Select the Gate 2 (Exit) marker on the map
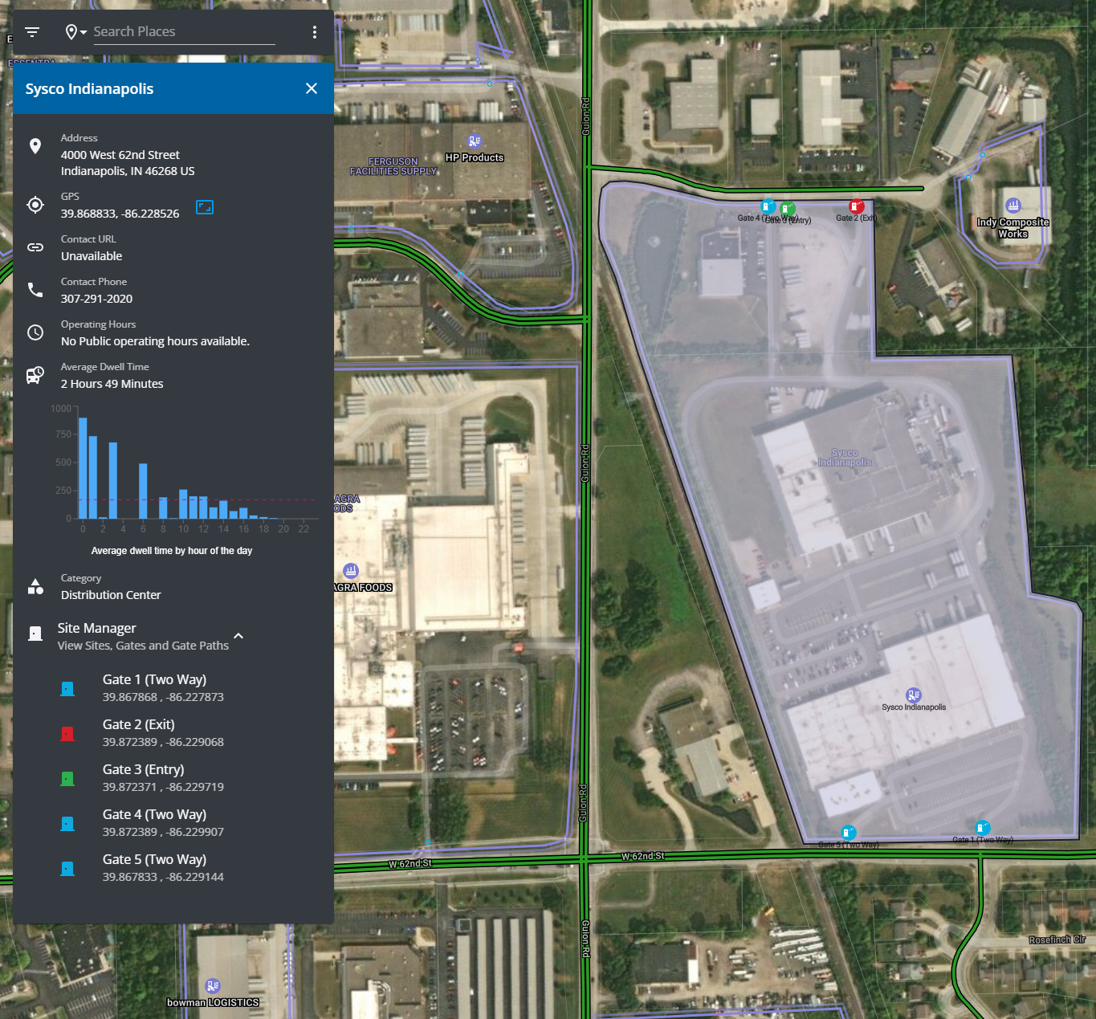 (x=856, y=206)
